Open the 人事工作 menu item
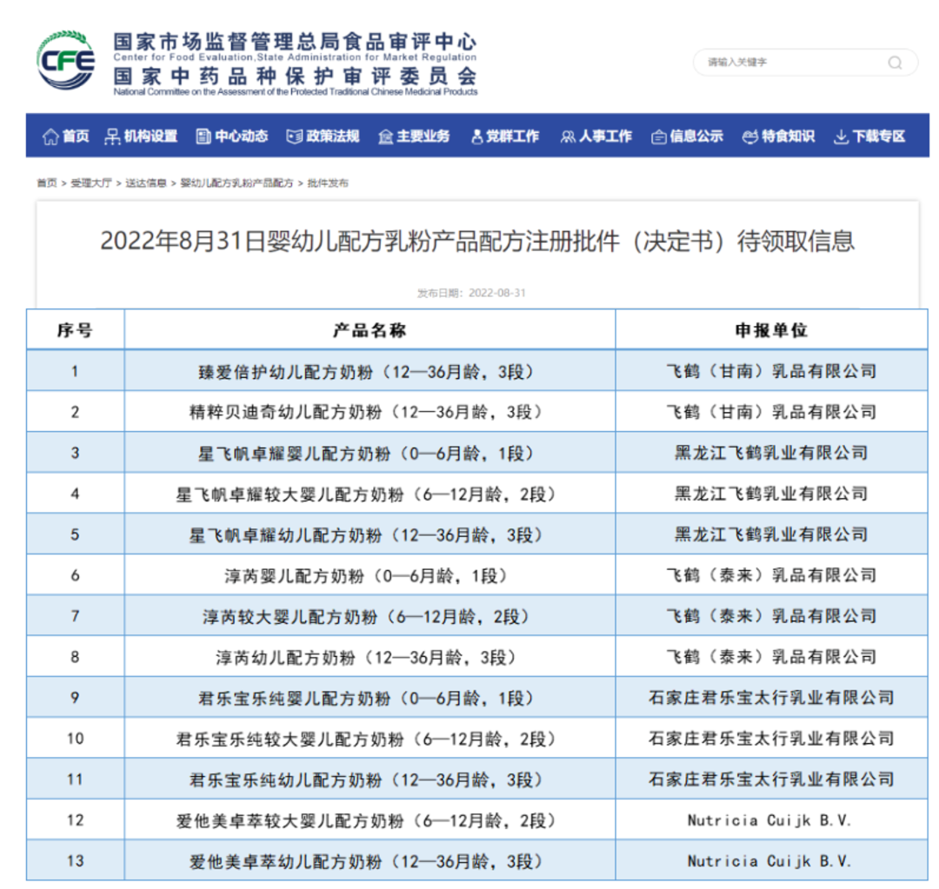The width and height of the screenshot is (939, 889). click(605, 136)
